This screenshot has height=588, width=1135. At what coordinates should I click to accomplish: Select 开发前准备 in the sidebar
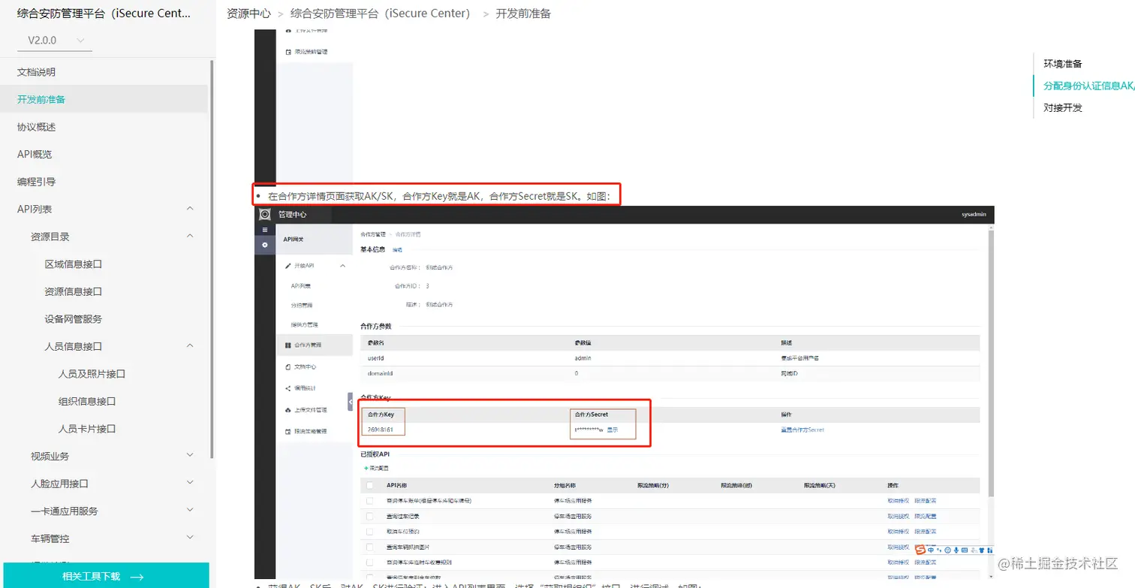(x=41, y=99)
